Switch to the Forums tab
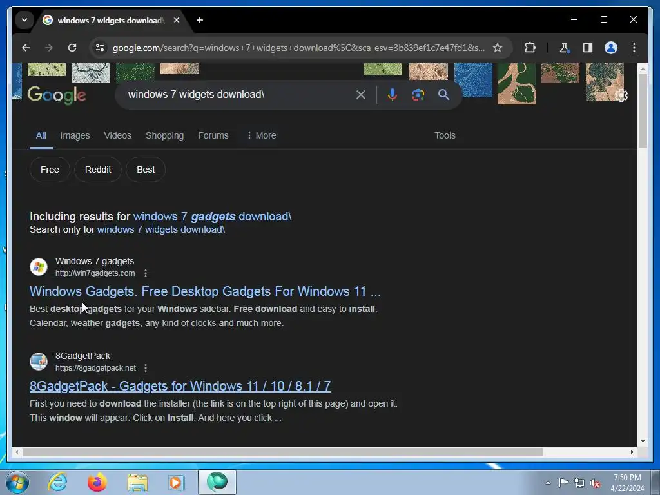660x495 pixels. tap(213, 135)
